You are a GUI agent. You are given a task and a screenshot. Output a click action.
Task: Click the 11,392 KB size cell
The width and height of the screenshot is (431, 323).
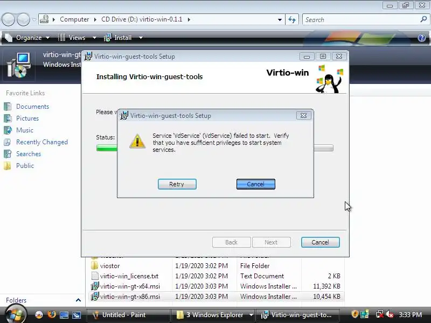click(x=326, y=286)
